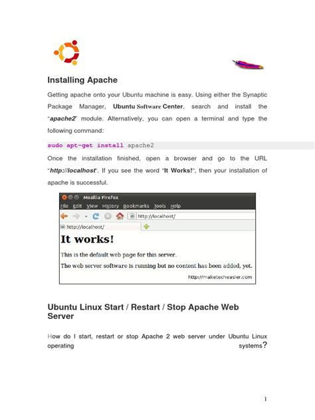Click the 'Ubuntu Linux Start / Restart / Stop' heading
315x420 pixels.
point(143,311)
